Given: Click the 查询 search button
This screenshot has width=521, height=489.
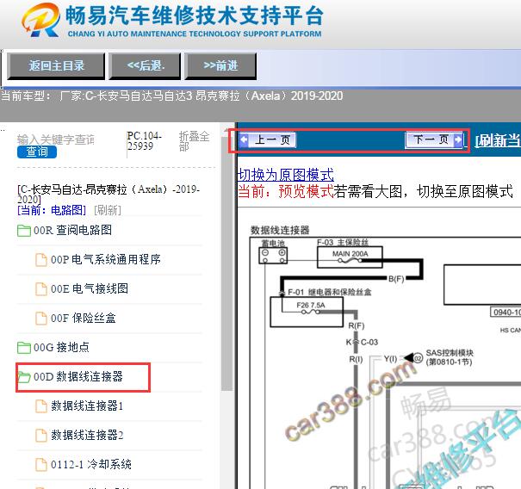Looking at the screenshot, I should tap(37, 152).
